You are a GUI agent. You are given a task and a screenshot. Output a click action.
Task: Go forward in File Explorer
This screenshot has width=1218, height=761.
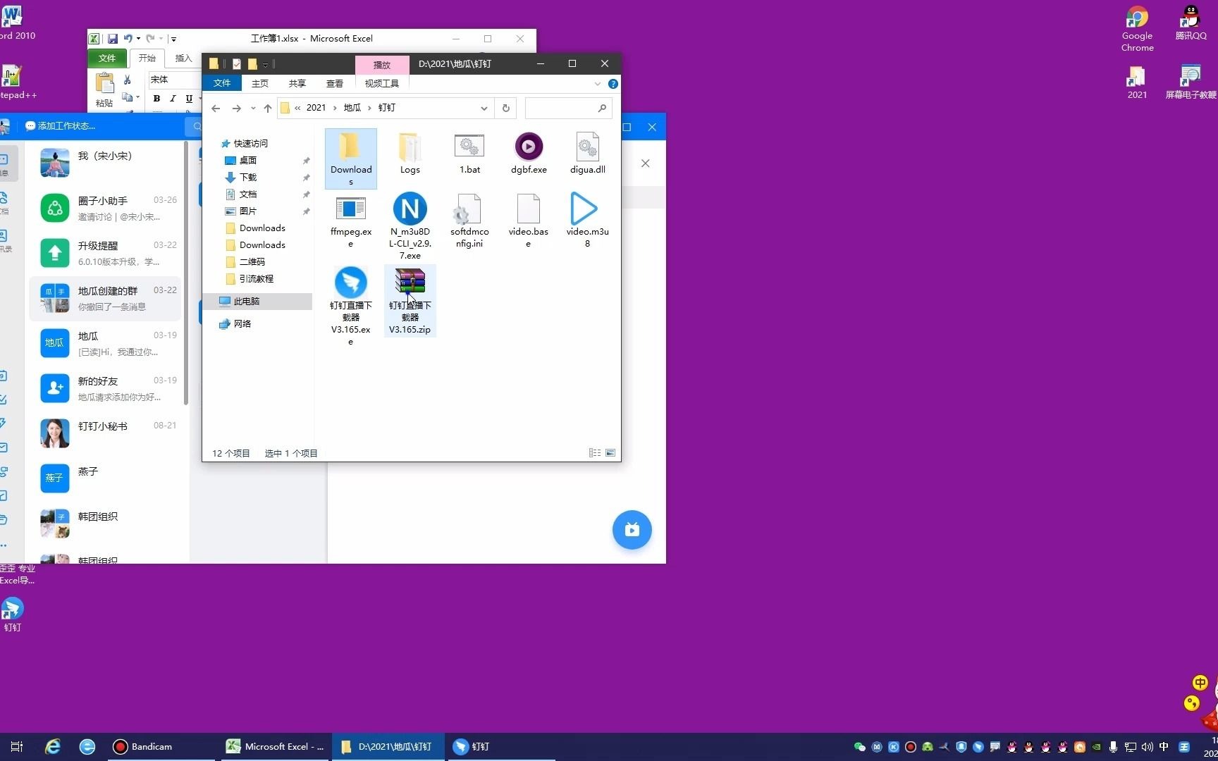[237, 108]
